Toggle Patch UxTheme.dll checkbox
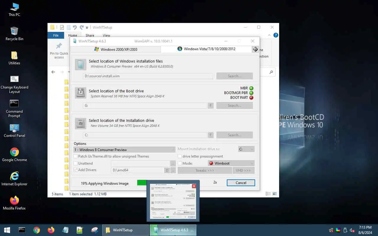 pyautogui.click(x=76, y=156)
